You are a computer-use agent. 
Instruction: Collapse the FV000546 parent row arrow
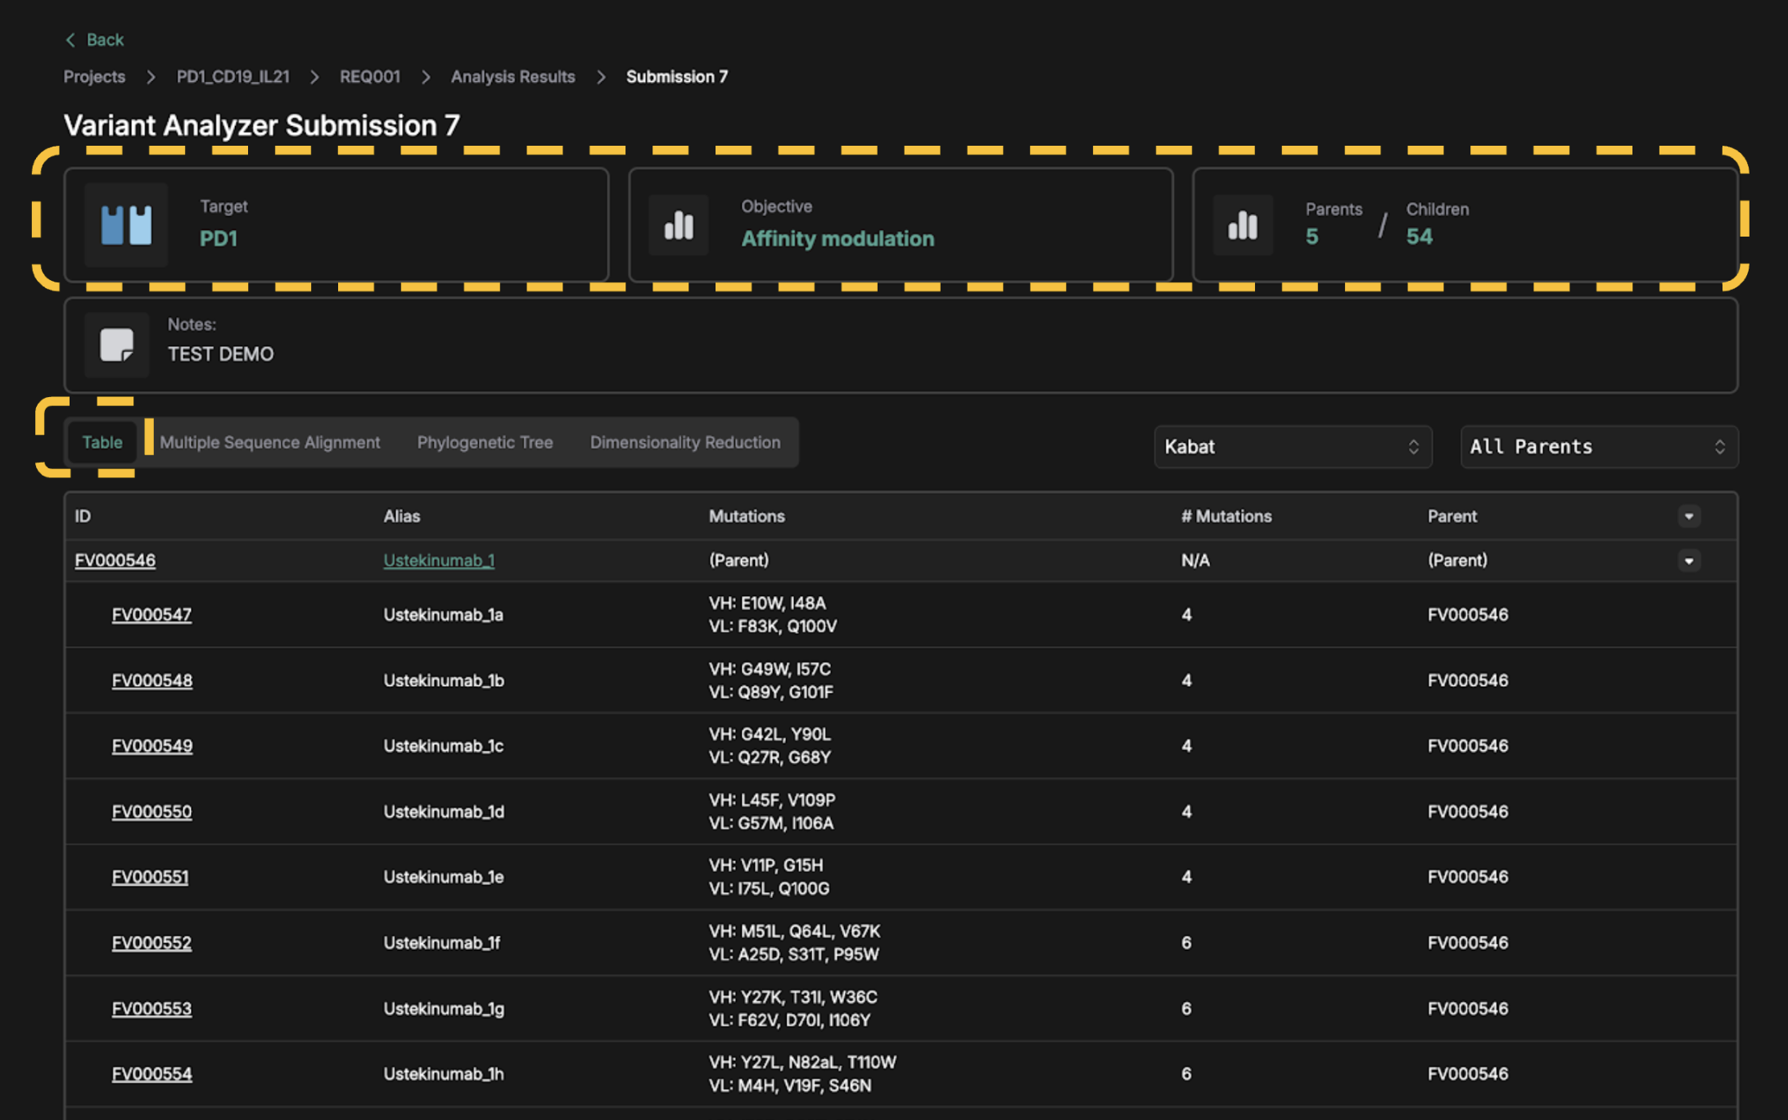(1688, 561)
